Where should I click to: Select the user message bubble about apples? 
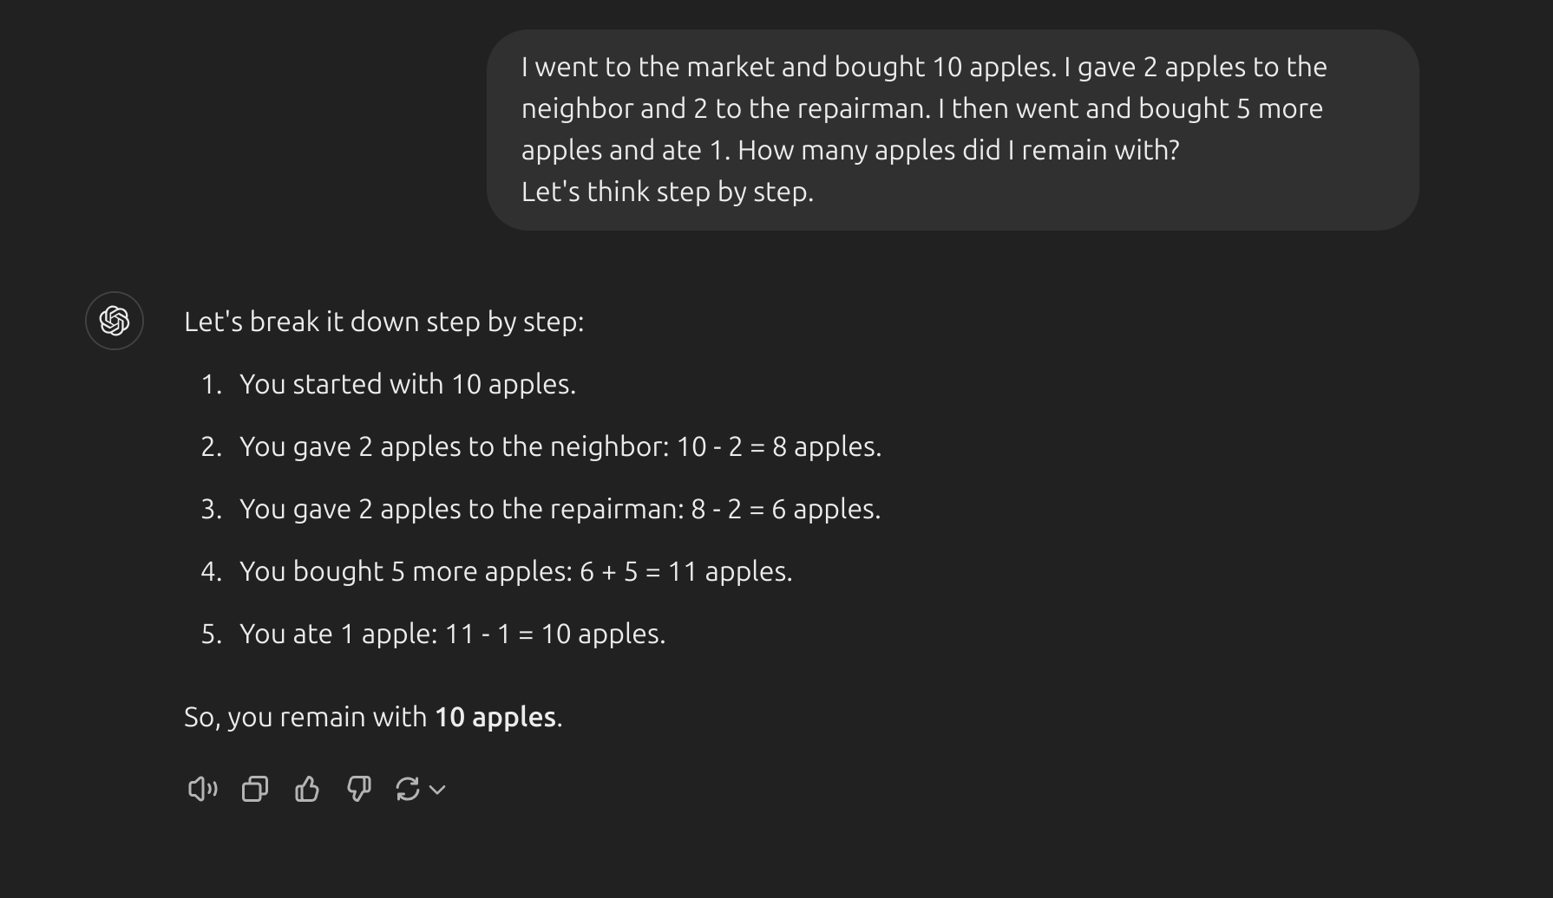click(x=953, y=130)
